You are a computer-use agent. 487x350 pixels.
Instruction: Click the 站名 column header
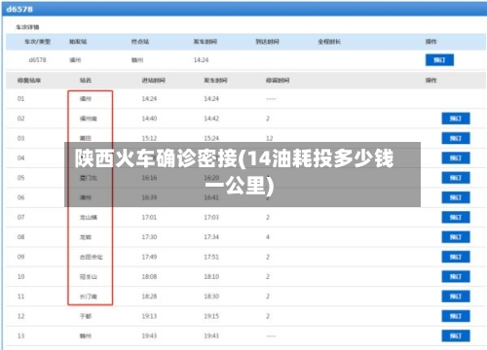(x=86, y=81)
